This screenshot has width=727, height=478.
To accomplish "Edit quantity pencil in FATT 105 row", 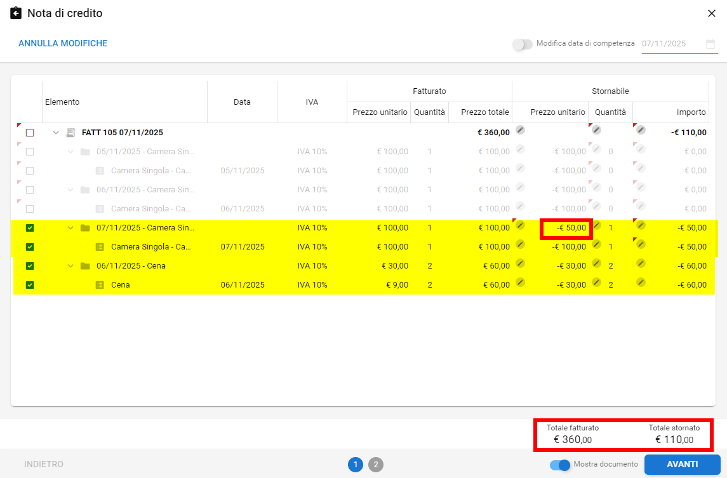I will point(596,130).
